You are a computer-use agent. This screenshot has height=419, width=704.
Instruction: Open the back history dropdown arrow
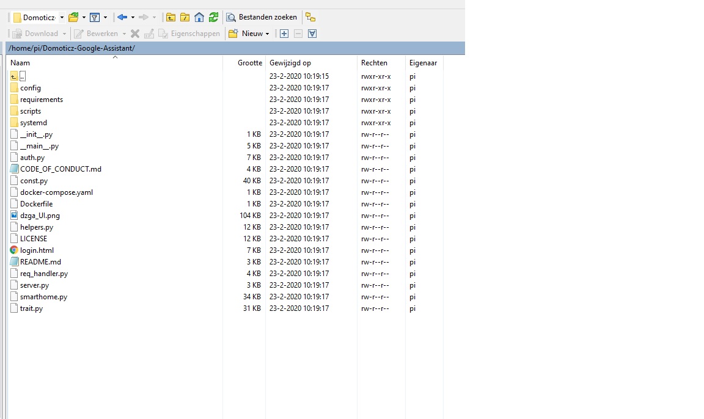pyautogui.click(x=133, y=18)
